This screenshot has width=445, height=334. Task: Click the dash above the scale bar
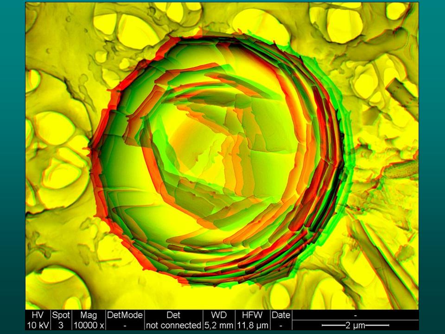coord(355,315)
